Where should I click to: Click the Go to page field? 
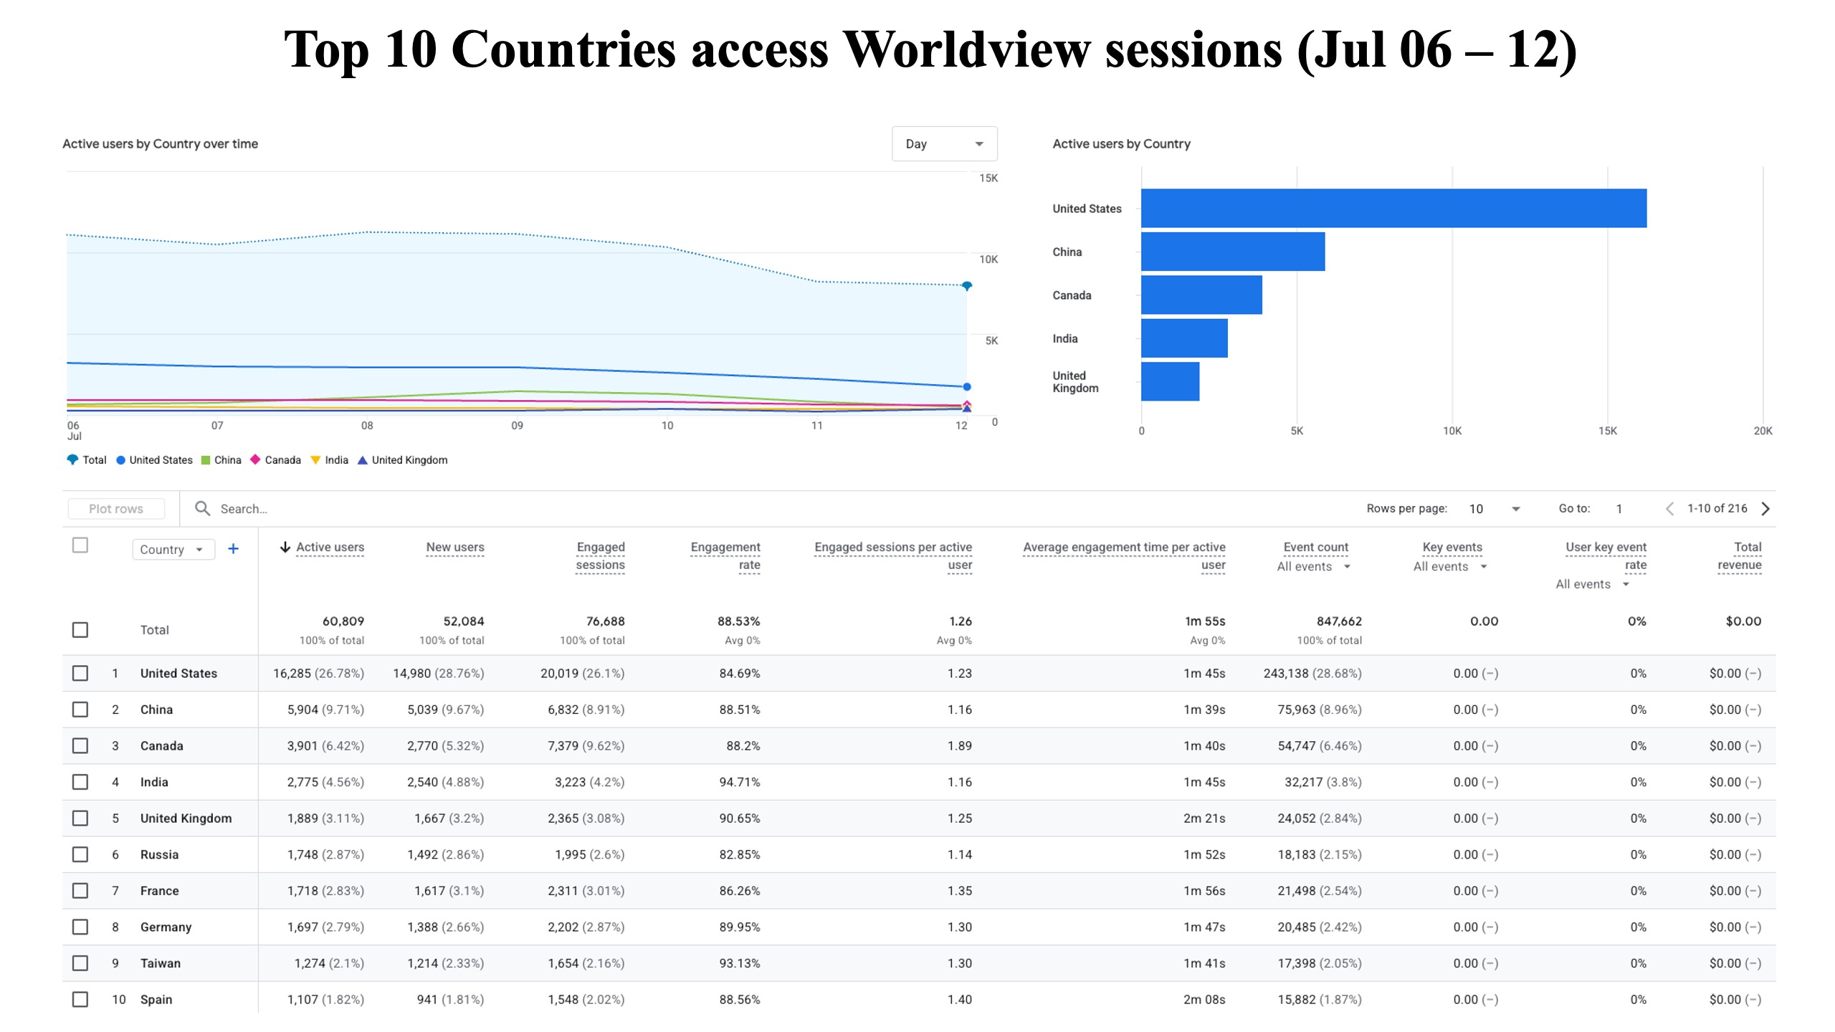click(1619, 509)
